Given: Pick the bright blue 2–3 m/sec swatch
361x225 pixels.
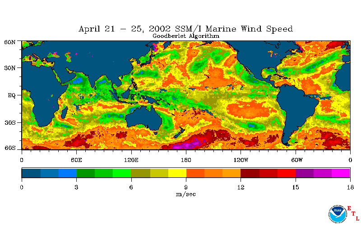Looking at the screenshot, I should (68, 173).
